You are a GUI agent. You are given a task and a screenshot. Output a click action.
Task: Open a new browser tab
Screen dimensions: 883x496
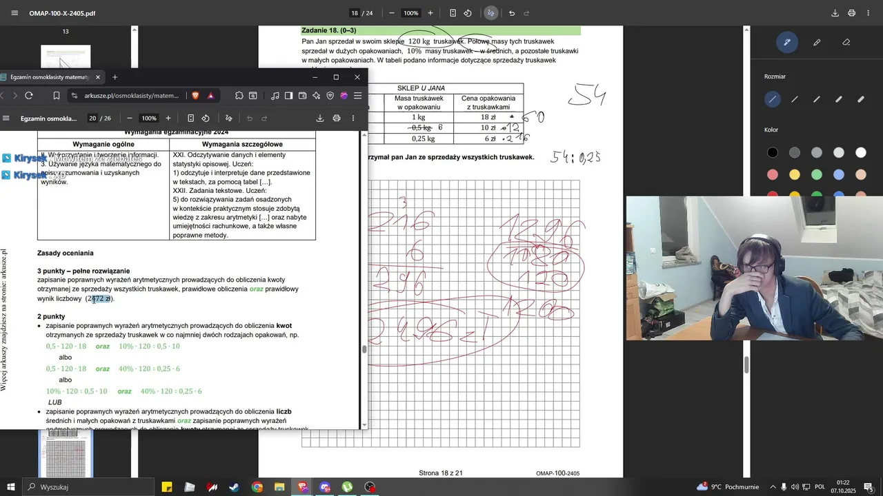[x=115, y=77]
